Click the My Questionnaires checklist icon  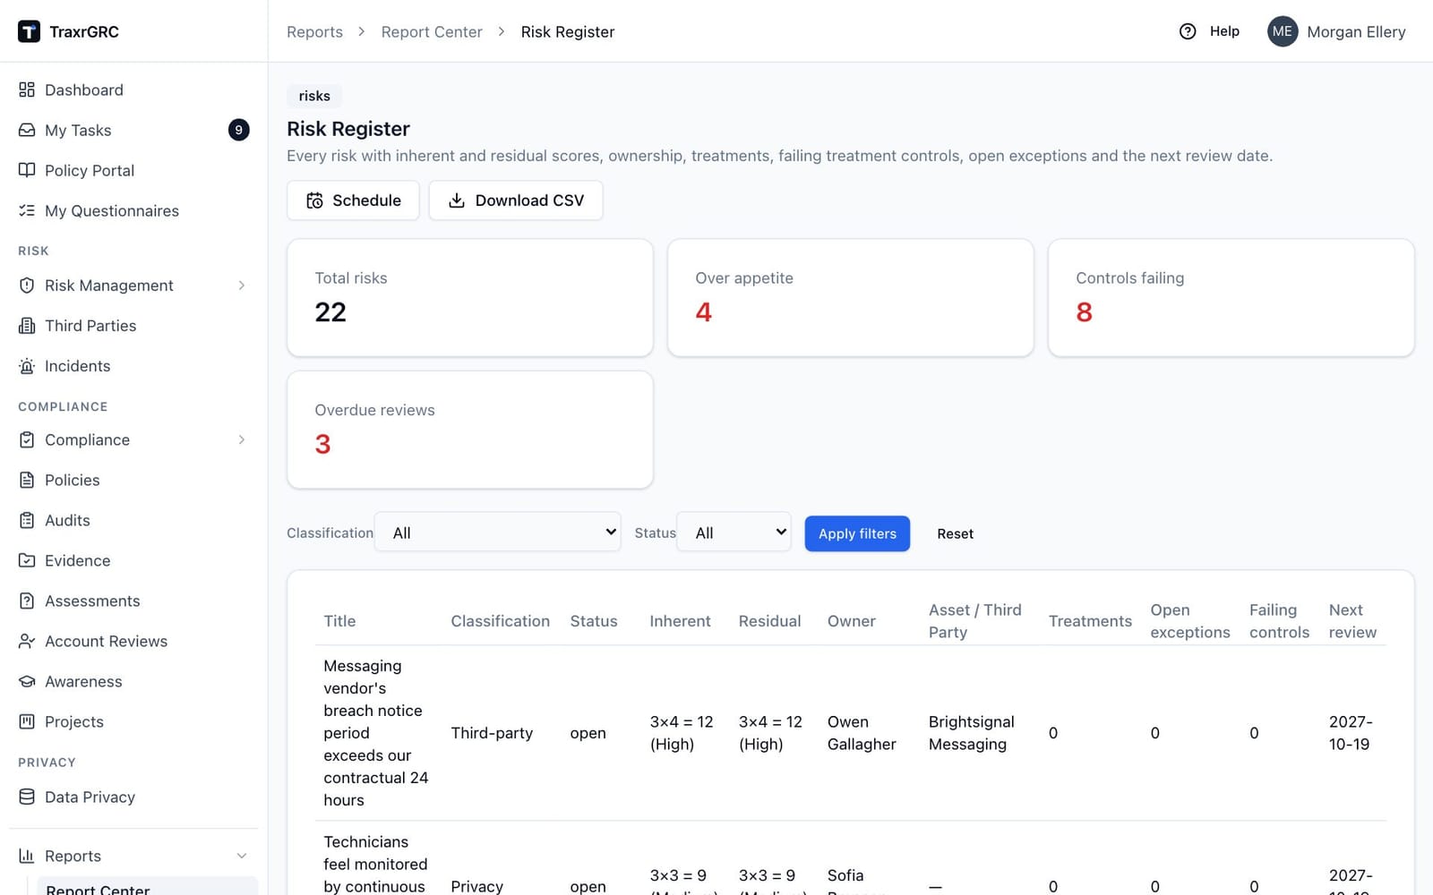pos(27,210)
